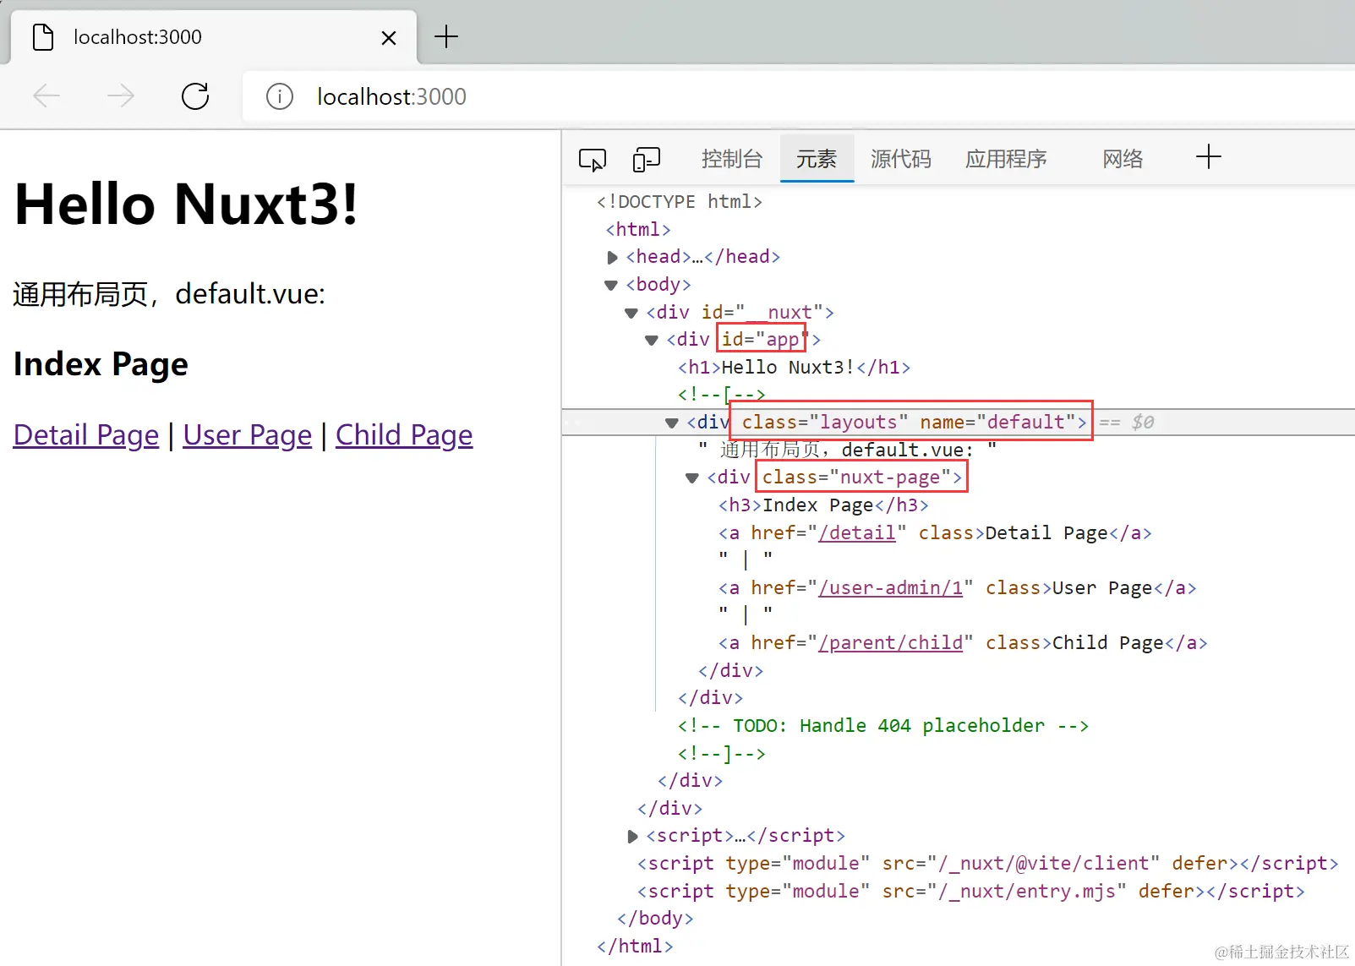1355x966 pixels.
Task: Select the script src /_nuxt/@vite/client line
Action: 988,863
